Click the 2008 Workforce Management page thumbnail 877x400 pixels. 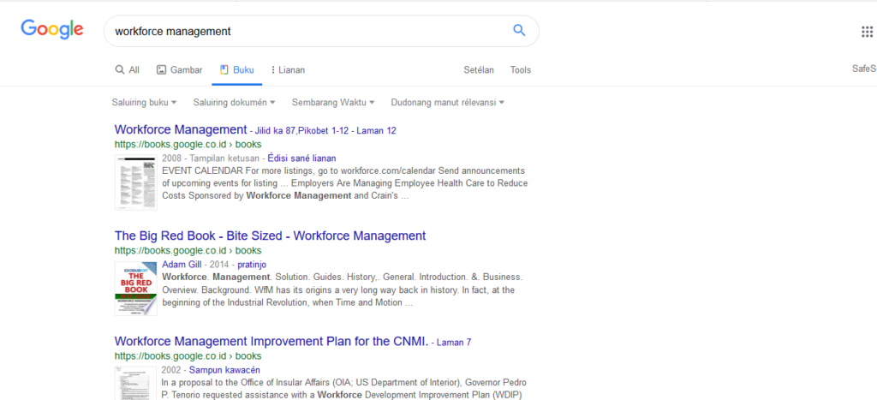coord(136,182)
